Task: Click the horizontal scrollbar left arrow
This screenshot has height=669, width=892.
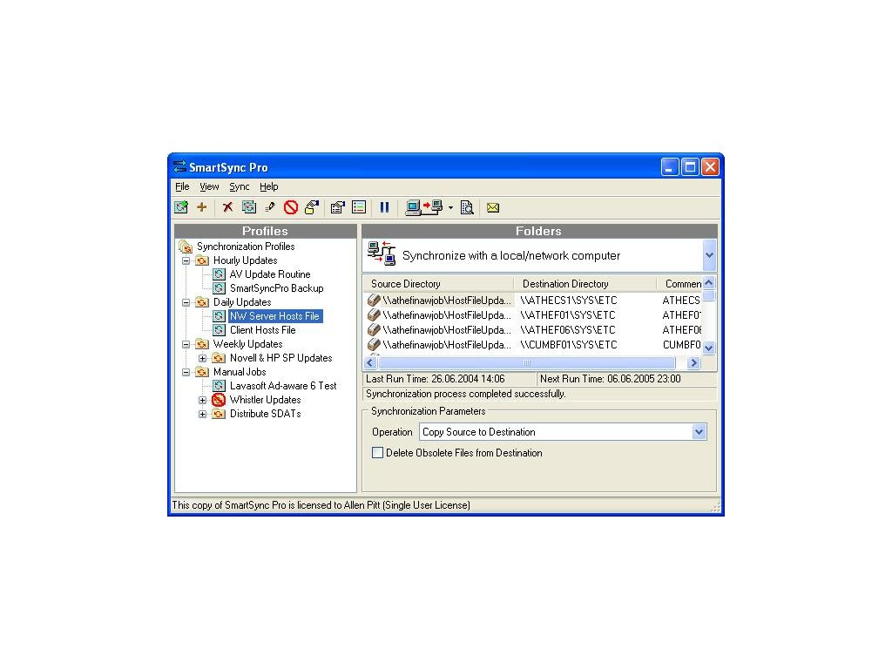Action: [x=370, y=363]
